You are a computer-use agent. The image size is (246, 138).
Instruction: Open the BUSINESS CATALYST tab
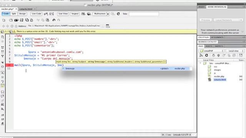coord(208,42)
